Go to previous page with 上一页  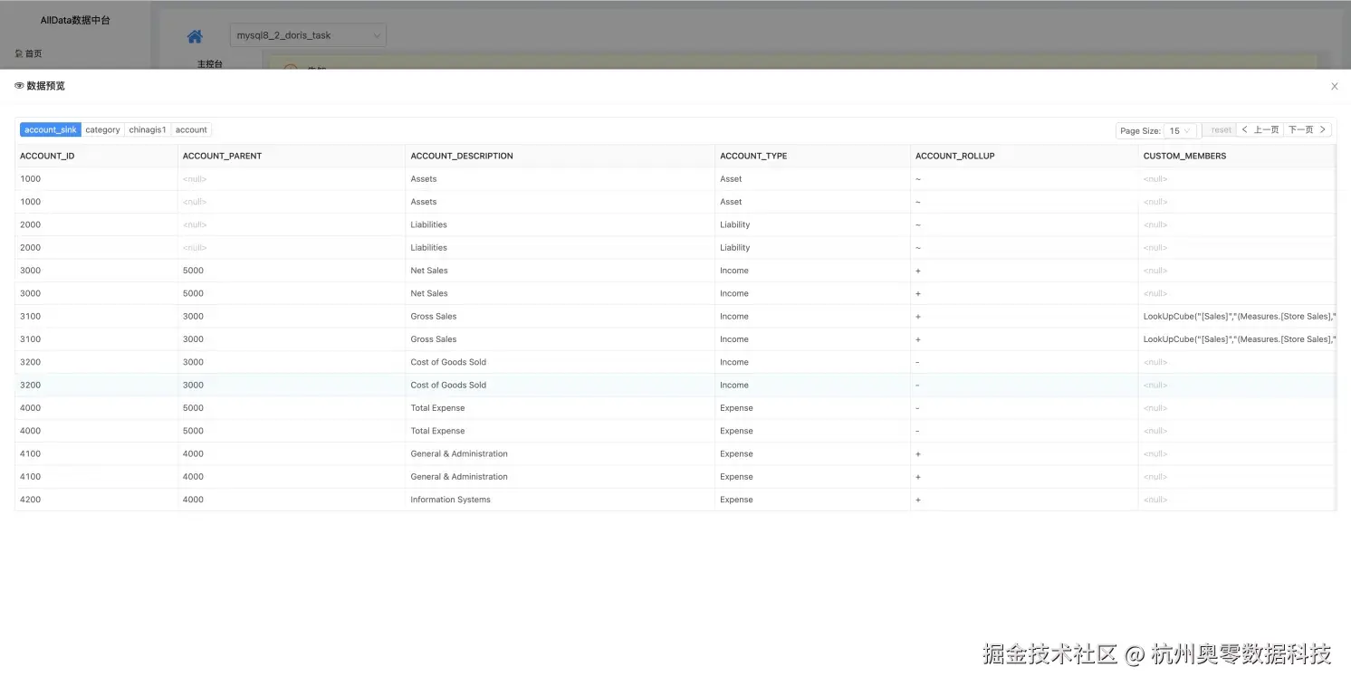pyautogui.click(x=1260, y=129)
